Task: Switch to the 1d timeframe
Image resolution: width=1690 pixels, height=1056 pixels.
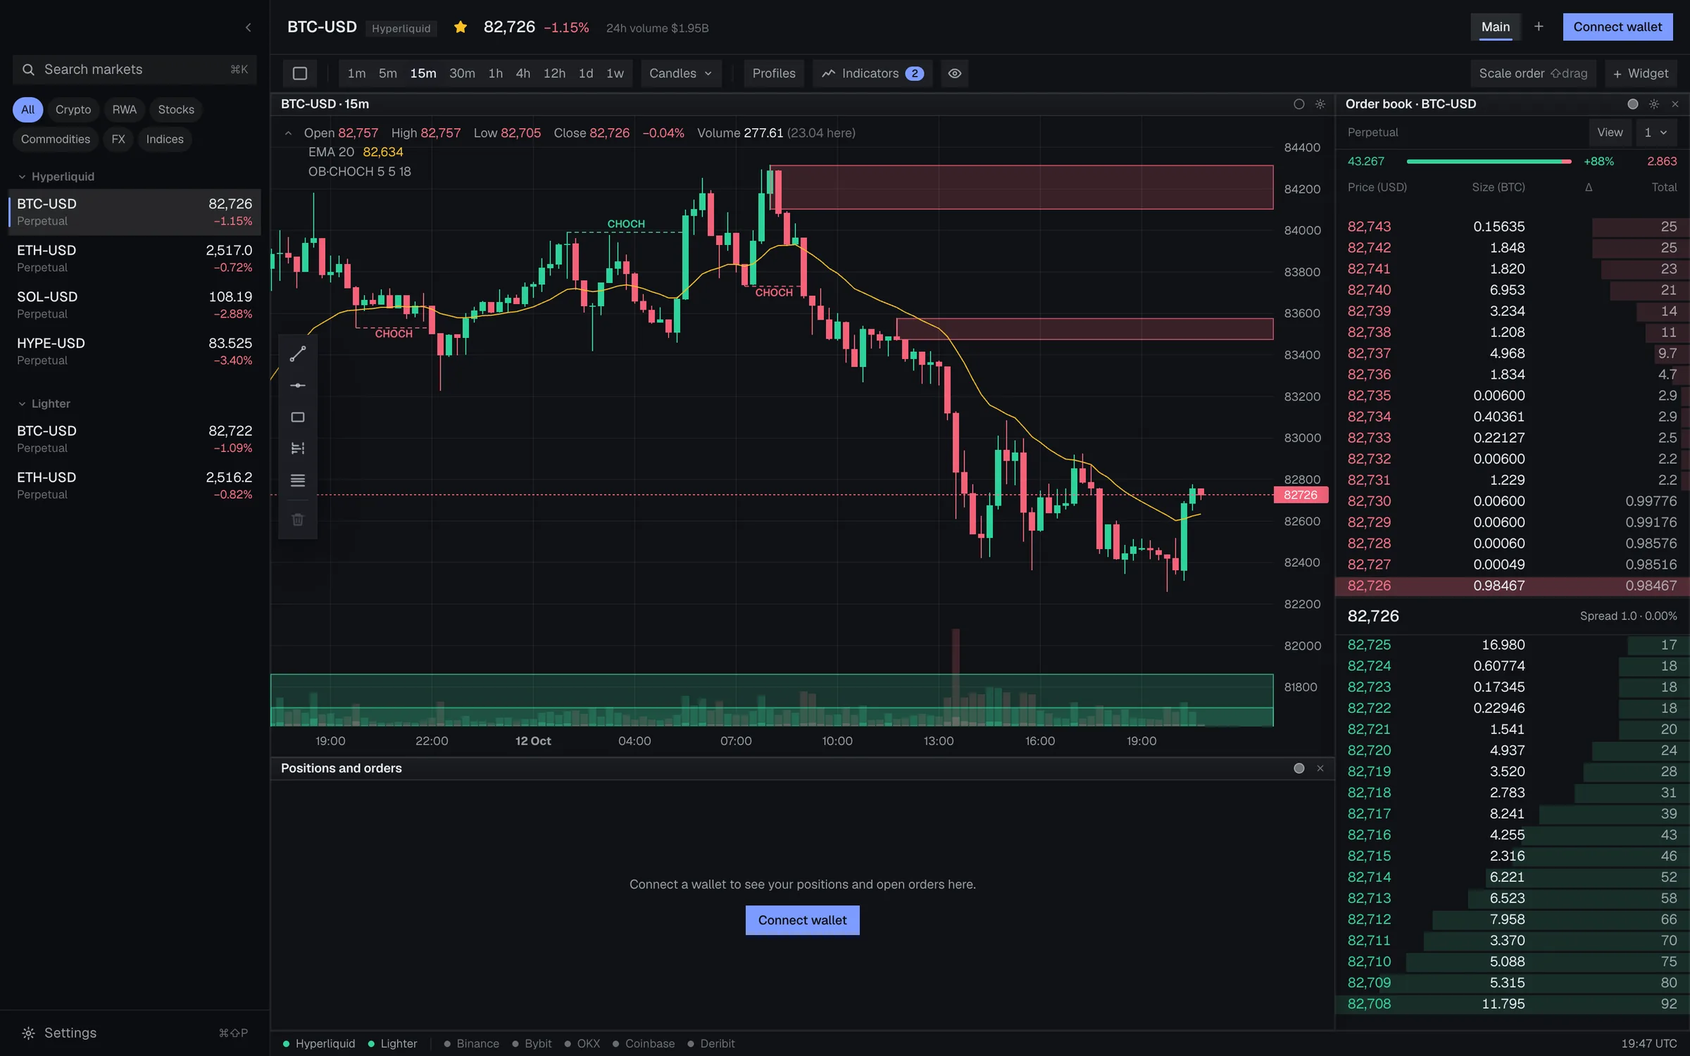Action: coord(585,73)
